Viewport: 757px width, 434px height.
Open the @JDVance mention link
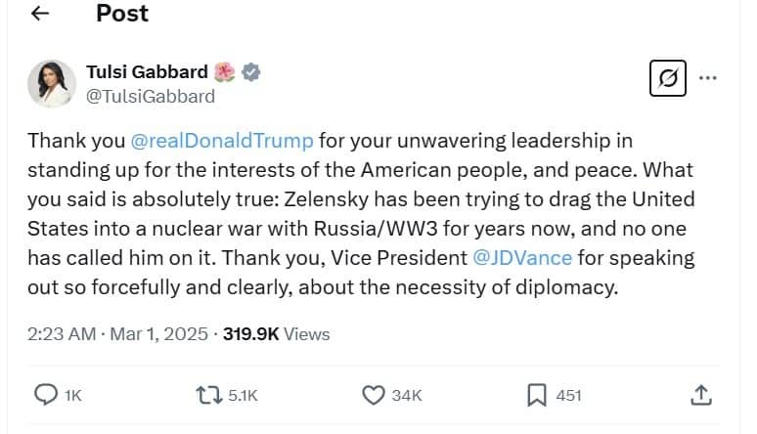pyautogui.click(x=521, y=259)
